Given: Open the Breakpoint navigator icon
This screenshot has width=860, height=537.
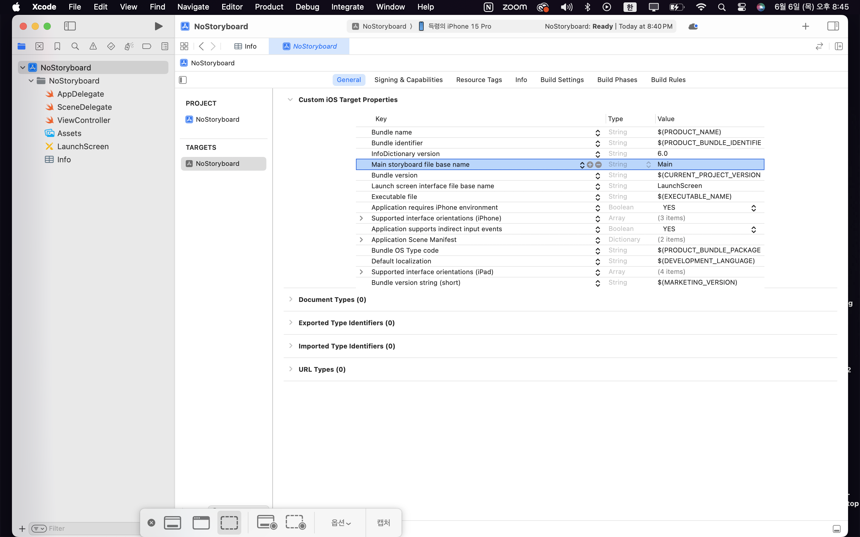Looking at the screenshot, I should click(x=146, y=46).
